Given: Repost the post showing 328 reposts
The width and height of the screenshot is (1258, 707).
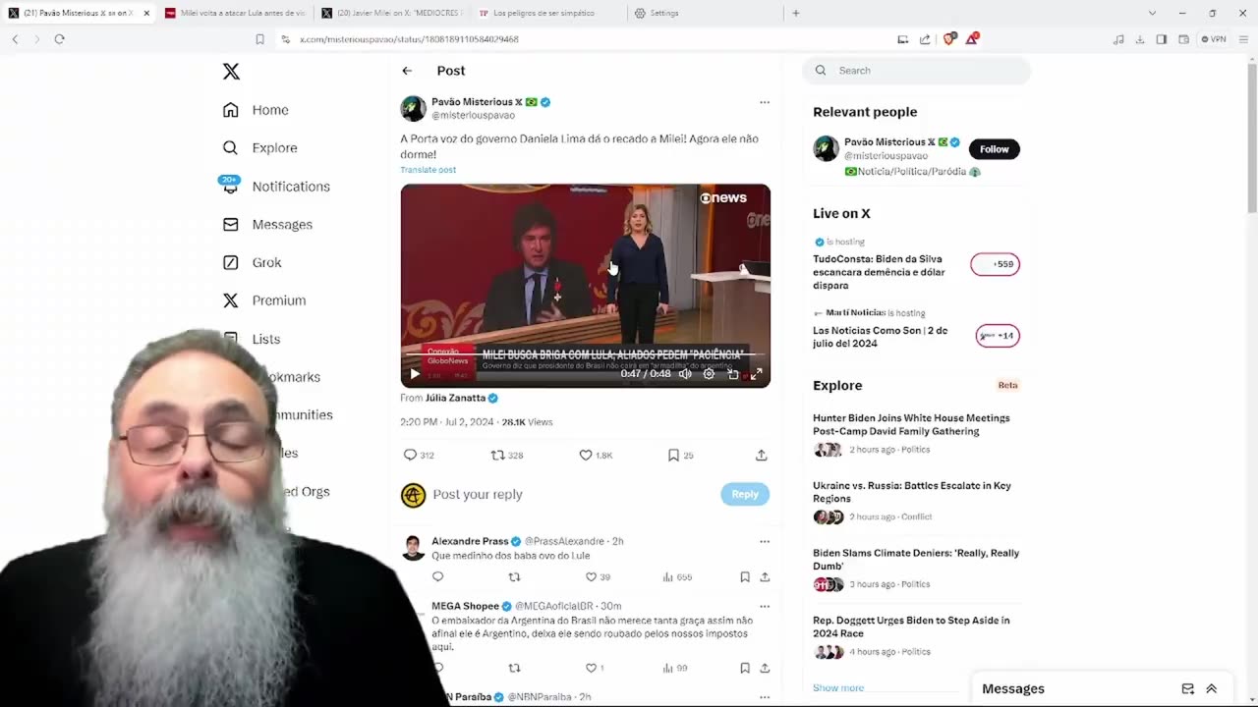Looking at the screenshot, I should coord(507,456).
